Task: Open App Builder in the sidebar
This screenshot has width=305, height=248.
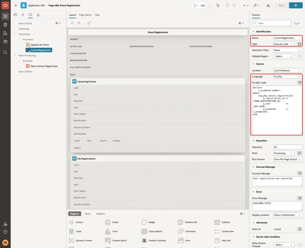Action: (x=5, y=16)
